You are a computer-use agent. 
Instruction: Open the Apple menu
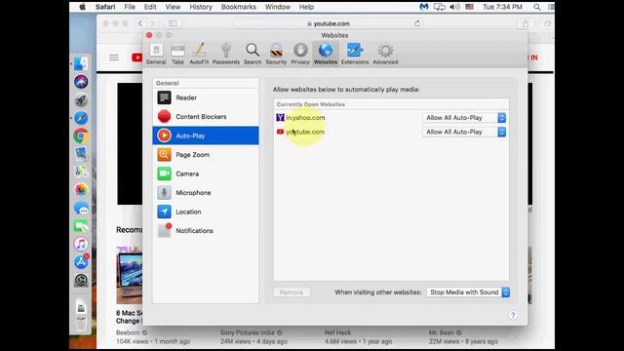82,7
